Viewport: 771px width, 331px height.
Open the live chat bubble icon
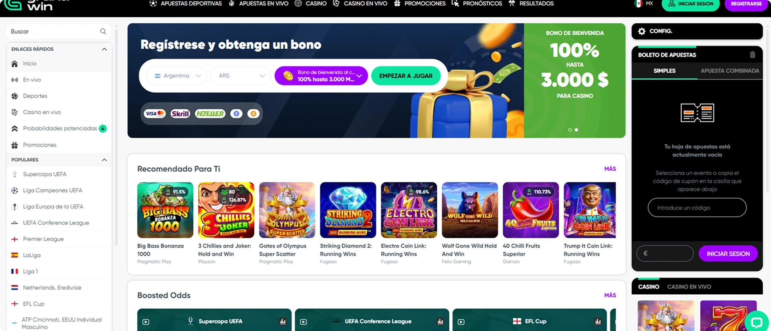coord(757,322)
